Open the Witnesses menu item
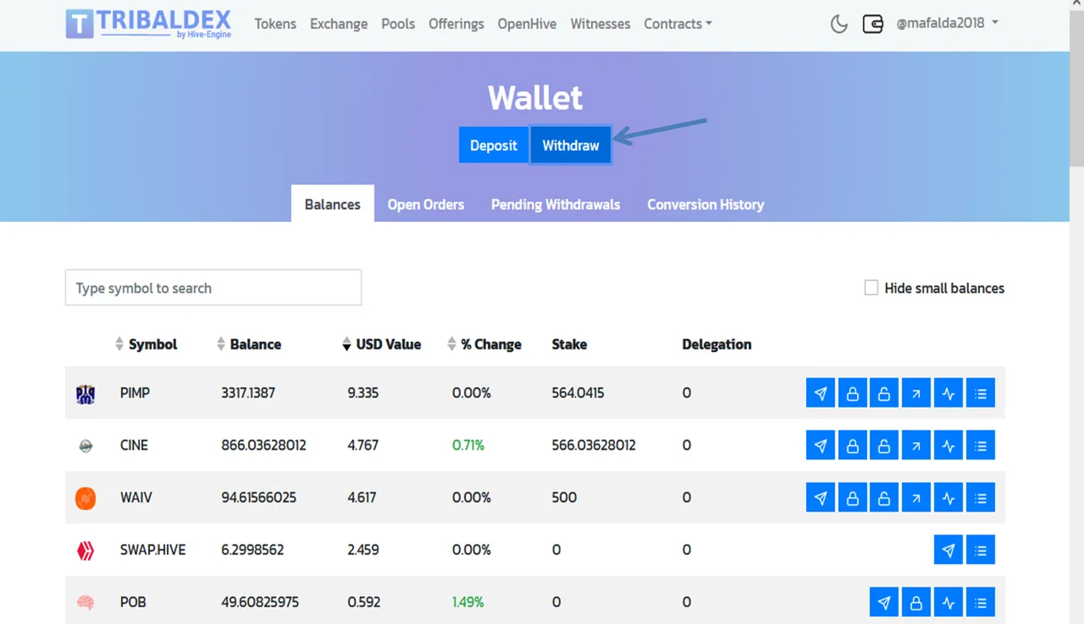1084x624 pixels. [600, 24]
